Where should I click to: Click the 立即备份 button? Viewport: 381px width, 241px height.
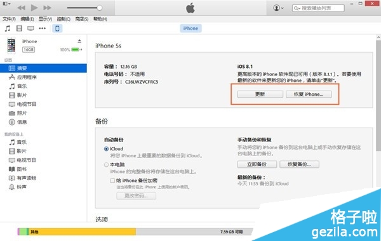[x=257, y=164]
